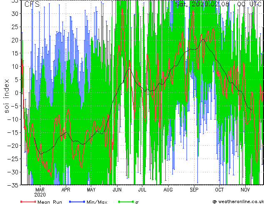Click the y-axis value -30

(x=13, y=172)
